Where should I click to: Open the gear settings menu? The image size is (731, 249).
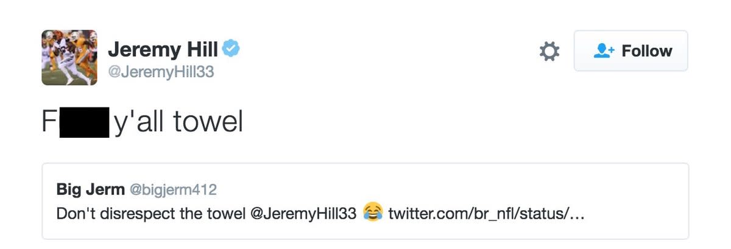[x=549, y=52]
